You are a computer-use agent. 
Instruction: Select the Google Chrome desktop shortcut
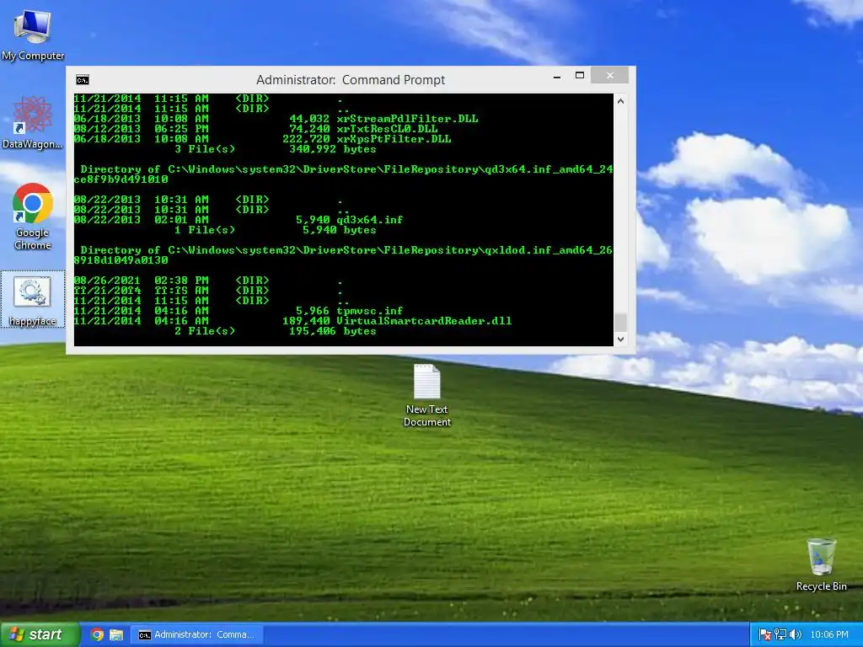[x=33, y=217]
